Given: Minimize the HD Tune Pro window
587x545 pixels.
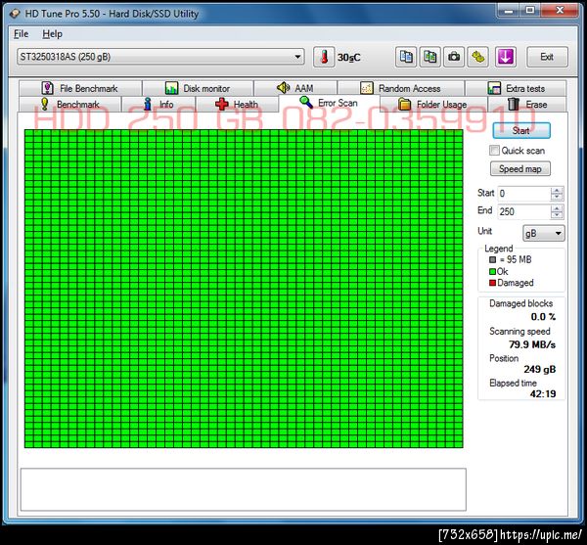Looking at the screenshot, I should 509,11.
